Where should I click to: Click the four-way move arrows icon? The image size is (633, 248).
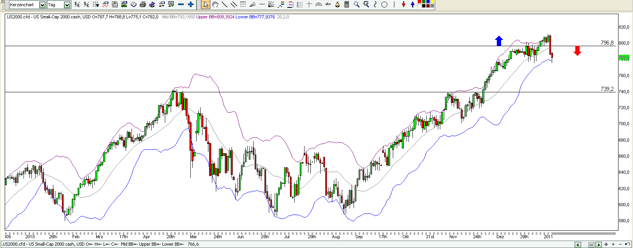pos(606,244)
